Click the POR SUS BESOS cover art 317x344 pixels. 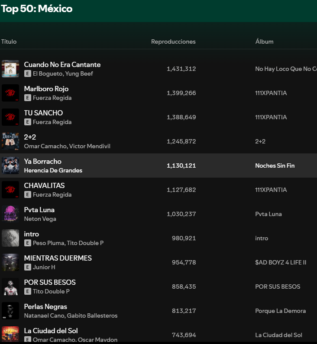(10, 287)
